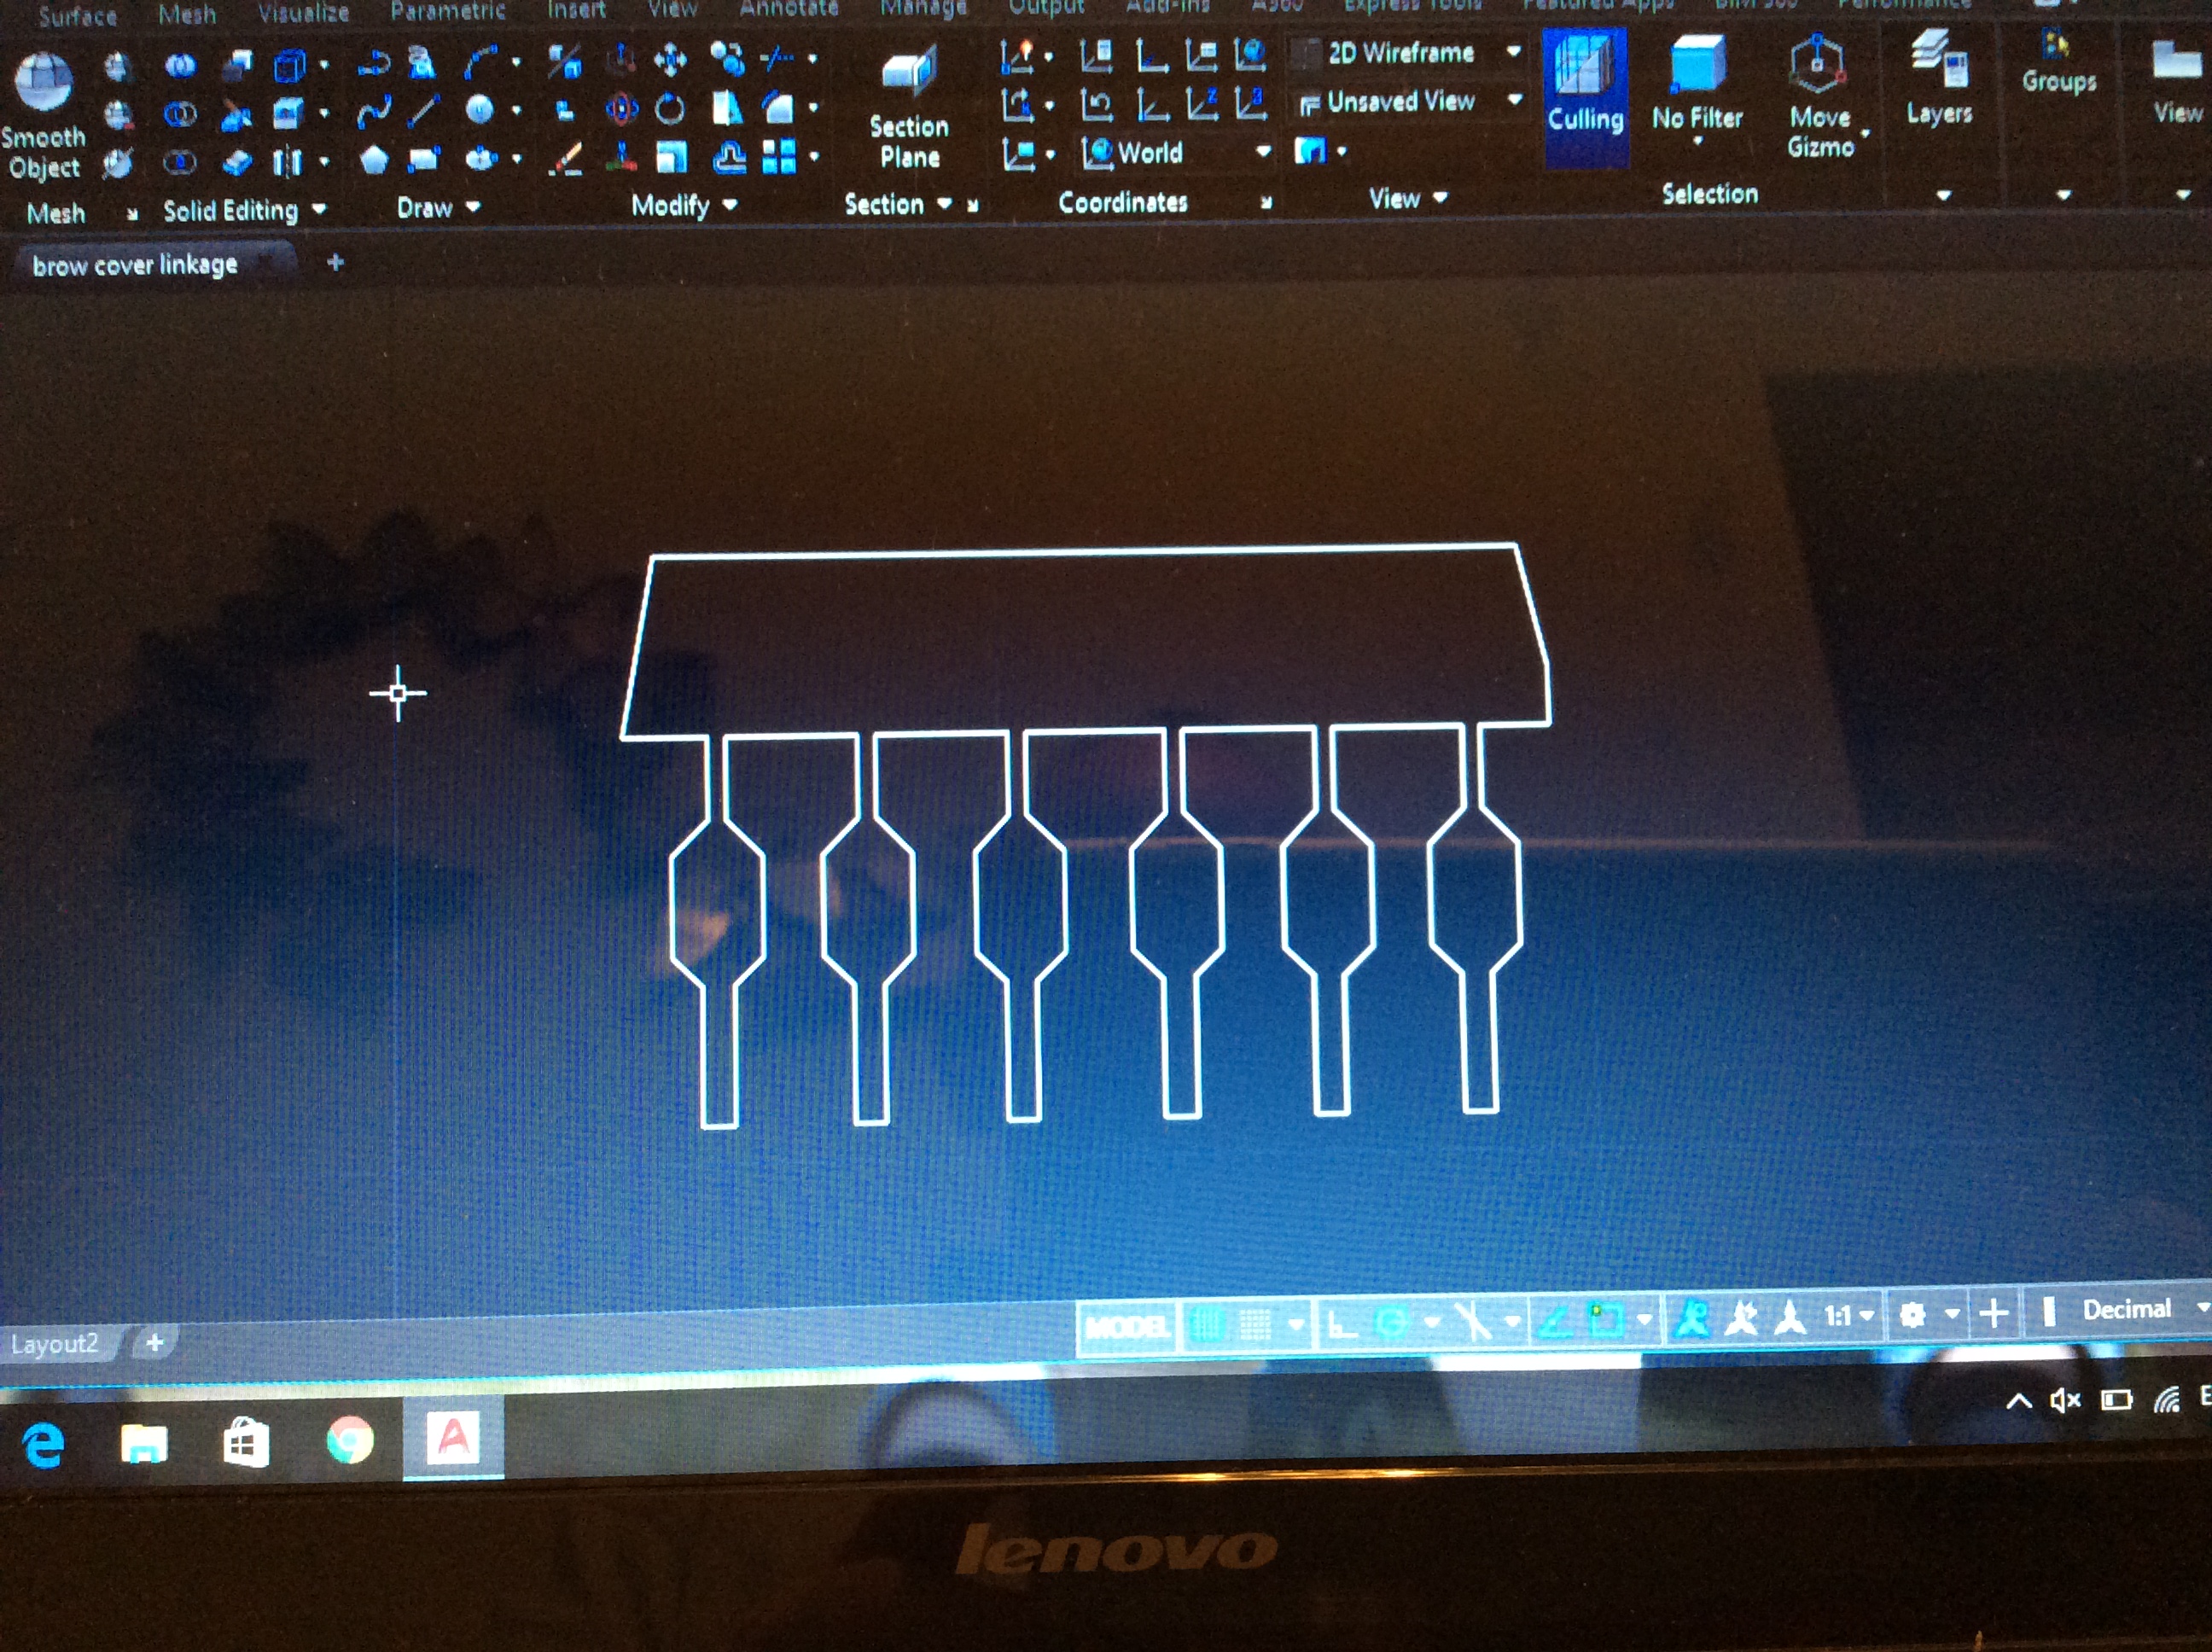
Task: Select the Array tool icon
Action: click(x=778, y=156)
